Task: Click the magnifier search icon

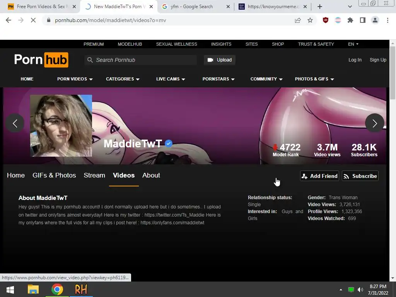Action: pyautogui.click(x=90, y=60)
